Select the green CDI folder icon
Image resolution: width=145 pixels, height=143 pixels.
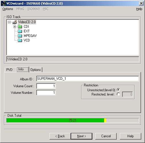20,27
